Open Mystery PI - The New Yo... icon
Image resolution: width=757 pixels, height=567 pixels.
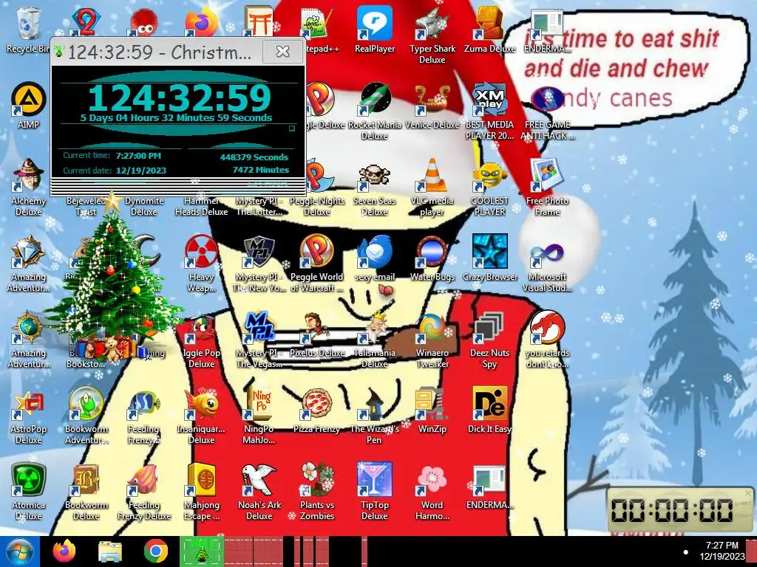259,264
